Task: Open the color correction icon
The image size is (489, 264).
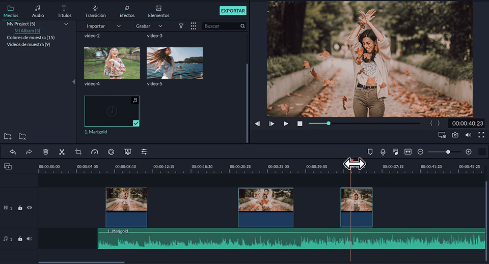Action: (111, 152)
